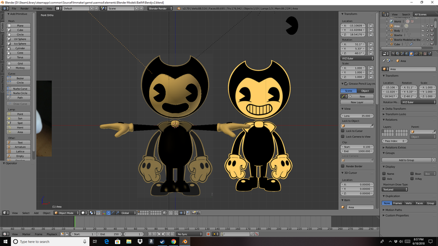438x246 pixels.
Task: Expand the Motion Paths panel
Action: point(394,210)
